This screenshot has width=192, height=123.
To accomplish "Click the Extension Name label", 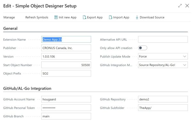I will 14,40.
